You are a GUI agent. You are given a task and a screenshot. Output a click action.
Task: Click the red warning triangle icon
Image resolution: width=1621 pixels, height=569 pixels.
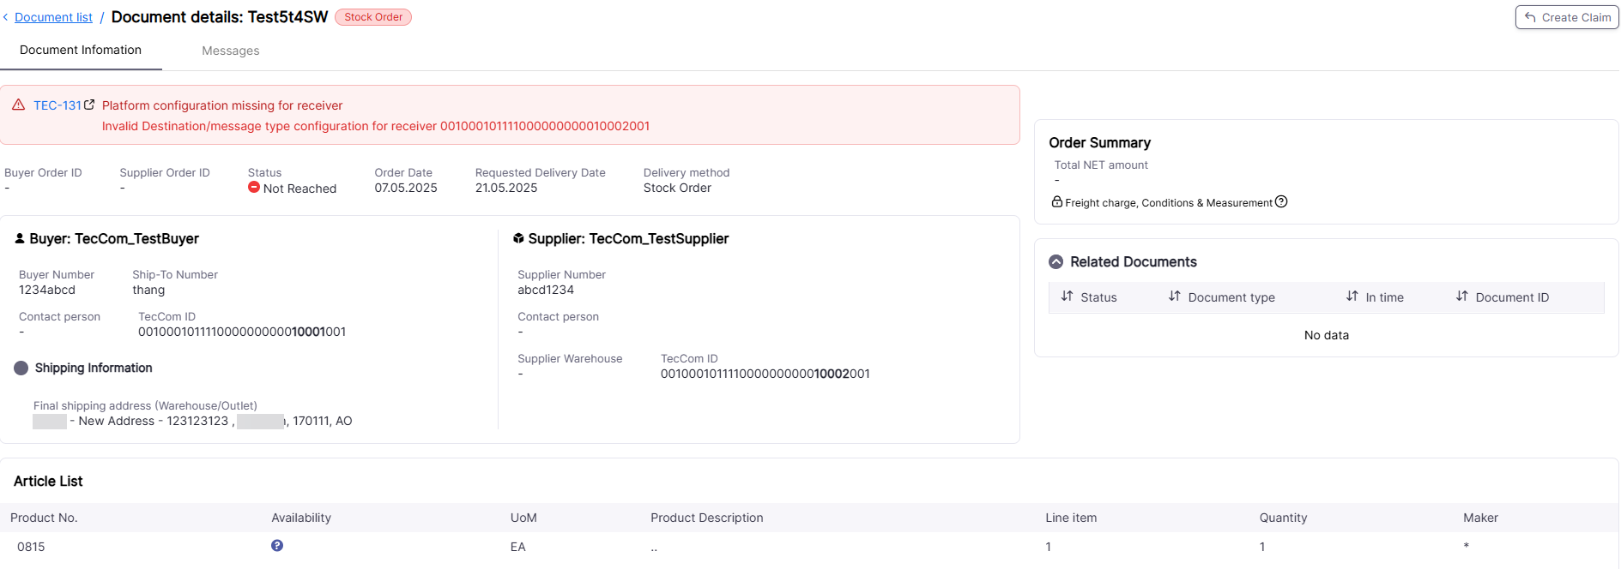[x=18, y=105]
